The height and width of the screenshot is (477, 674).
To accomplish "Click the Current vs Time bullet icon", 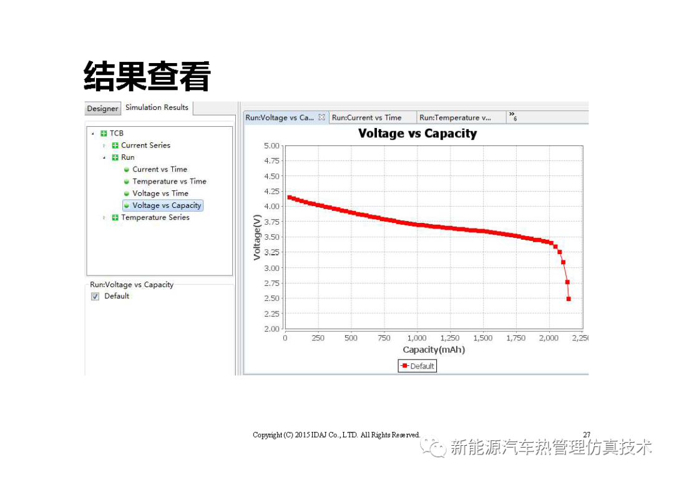I will (126, 169).
